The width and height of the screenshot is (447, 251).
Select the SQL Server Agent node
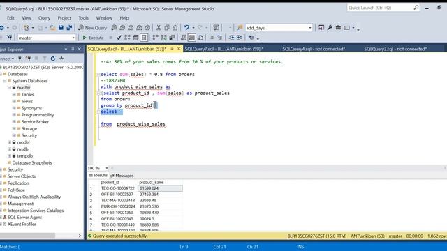(24, 218)
